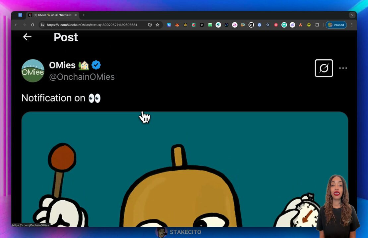Click the "Post" heading text
The height and width of the screenshot is (238, 368).
66,37
